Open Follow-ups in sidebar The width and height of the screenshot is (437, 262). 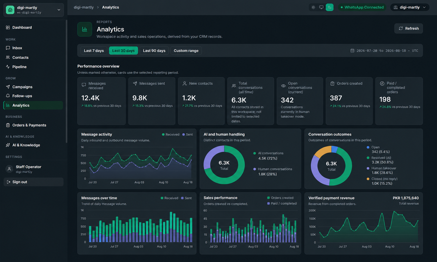(x=33, y=96)
